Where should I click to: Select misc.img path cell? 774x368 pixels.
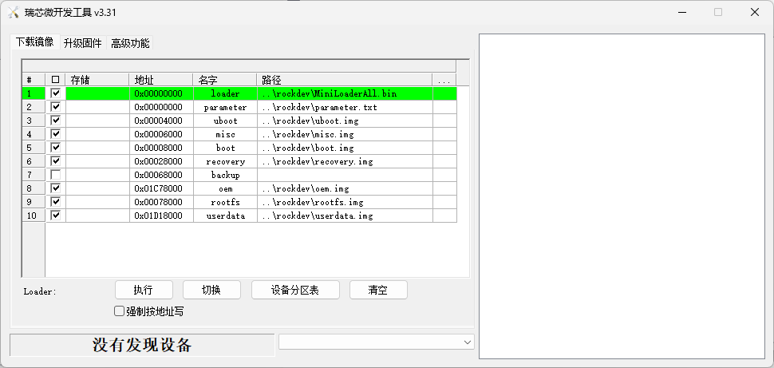point(345,134)
